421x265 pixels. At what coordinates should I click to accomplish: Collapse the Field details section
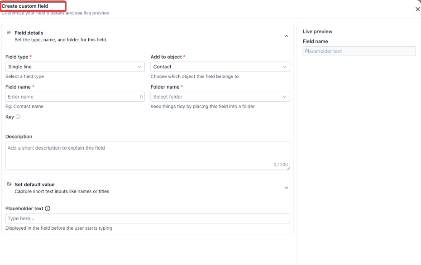click(286, 36)
